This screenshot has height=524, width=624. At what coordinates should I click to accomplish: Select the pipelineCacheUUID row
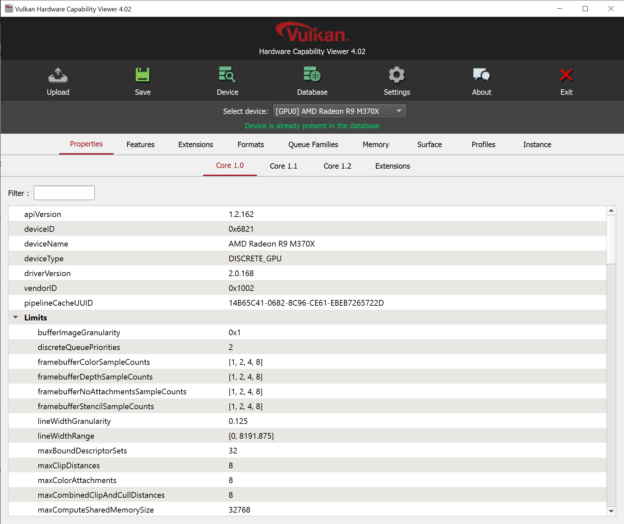click(x=307, y=303)
